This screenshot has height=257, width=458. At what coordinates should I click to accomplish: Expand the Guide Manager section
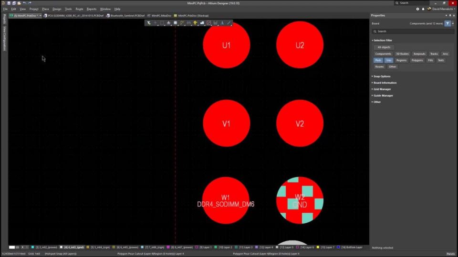click(383, 96)
